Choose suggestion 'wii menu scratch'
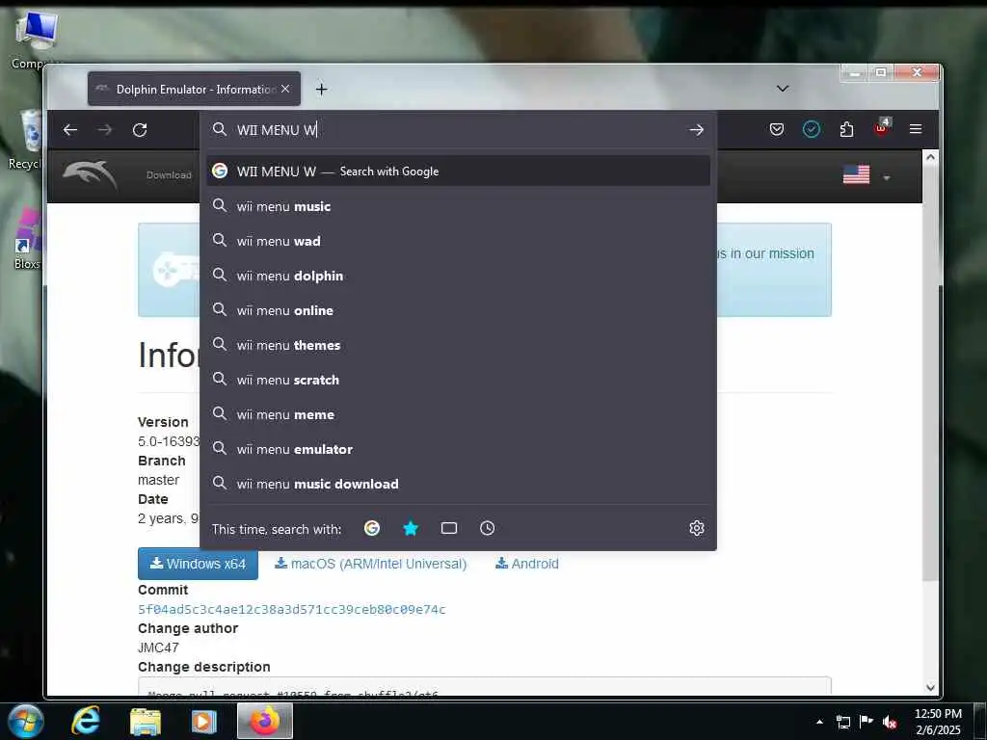 (x=458, y=380)
